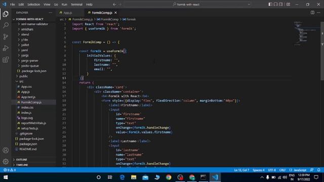The height and width of the screenshot is (182, 324).
Task: Open the View menu
Action: tap(47, 5)
